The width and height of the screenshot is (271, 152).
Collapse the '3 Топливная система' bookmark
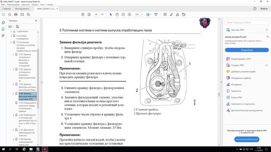click(11, 42)
